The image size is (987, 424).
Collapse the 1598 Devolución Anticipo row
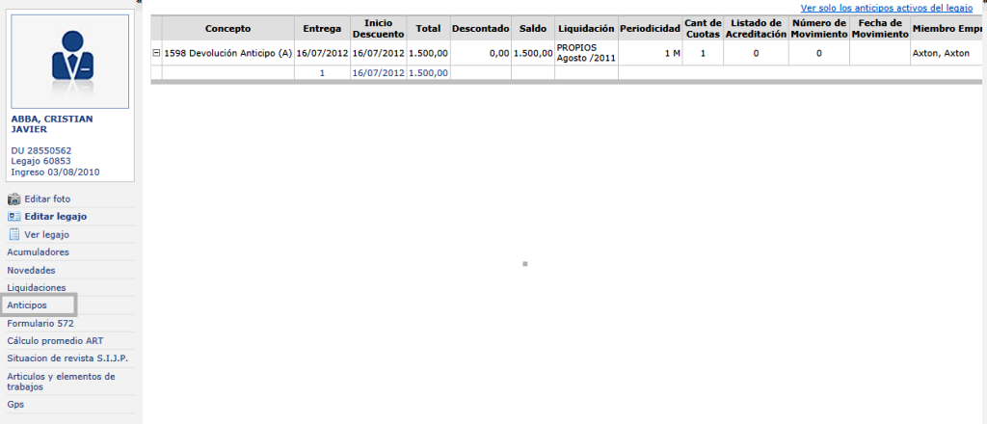(x=156, y=54)
